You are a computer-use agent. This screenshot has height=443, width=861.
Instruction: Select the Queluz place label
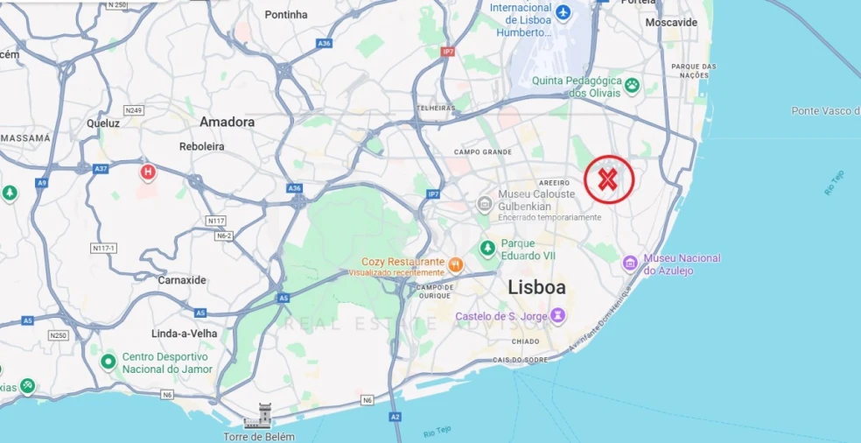102,123
